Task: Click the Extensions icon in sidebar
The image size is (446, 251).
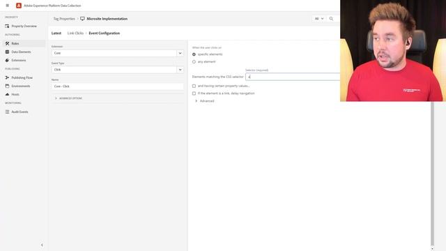Action: 7,60
